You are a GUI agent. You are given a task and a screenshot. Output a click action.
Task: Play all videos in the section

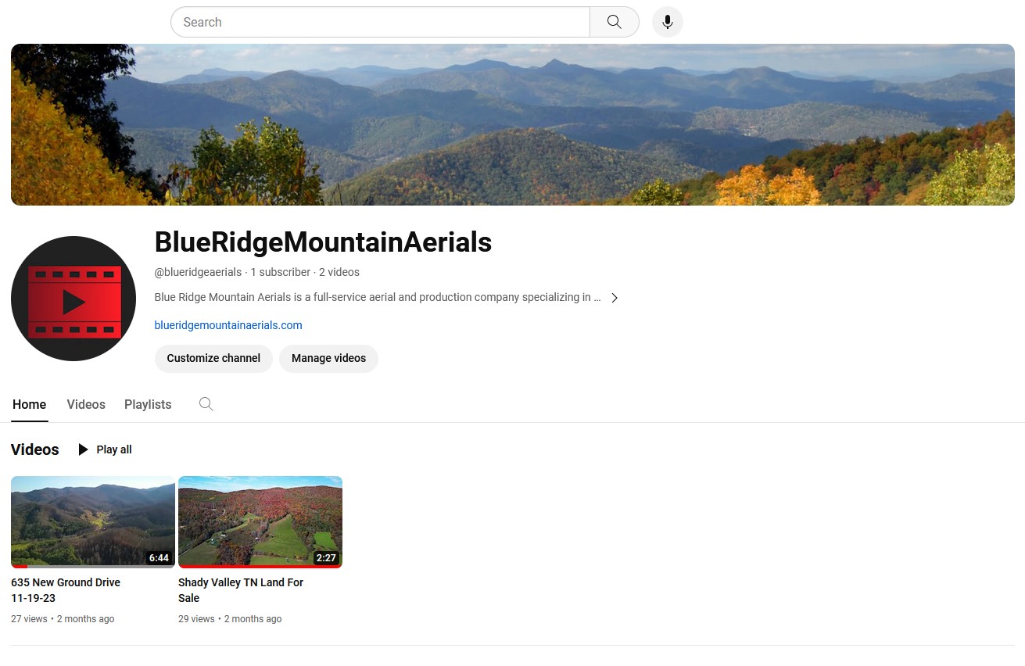tap(105, 449)
